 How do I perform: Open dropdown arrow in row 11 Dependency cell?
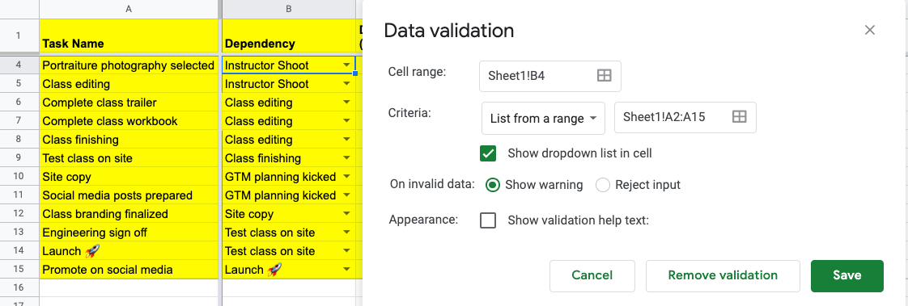[346, 195]
